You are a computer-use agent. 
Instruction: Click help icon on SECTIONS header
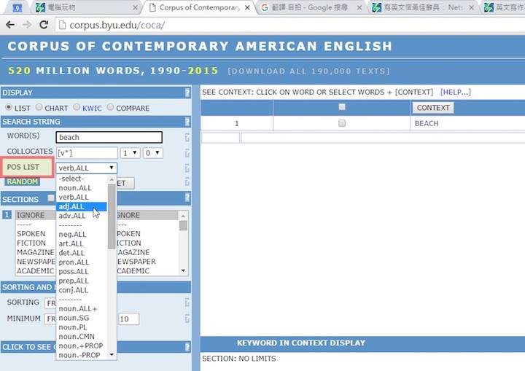[187, 199]
